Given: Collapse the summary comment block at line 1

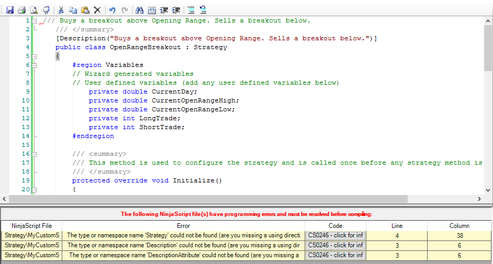Looking at the screenshot, I should (x=35, y=21).
